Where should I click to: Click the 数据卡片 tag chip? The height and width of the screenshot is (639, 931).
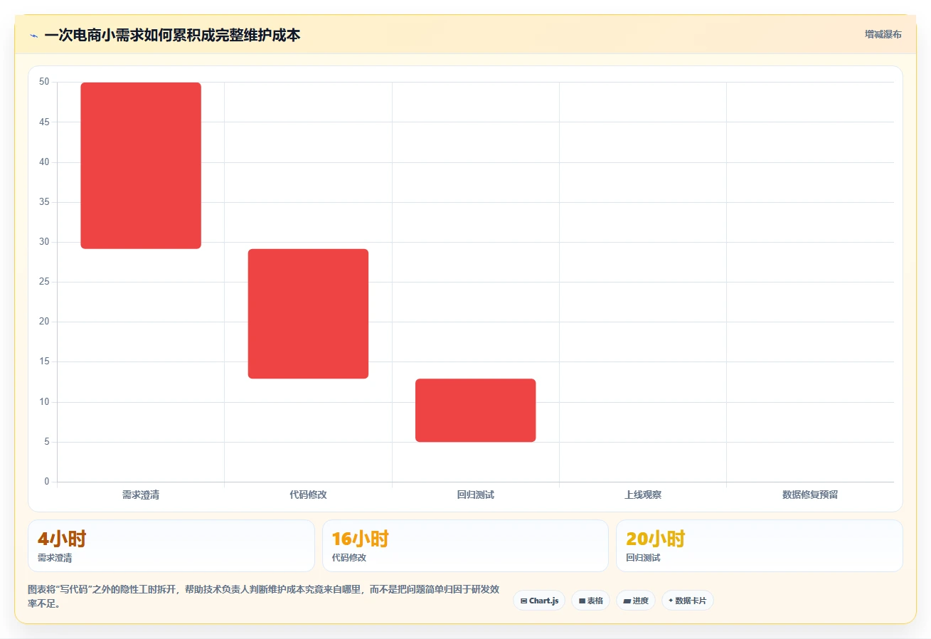[x=688, y=601]
